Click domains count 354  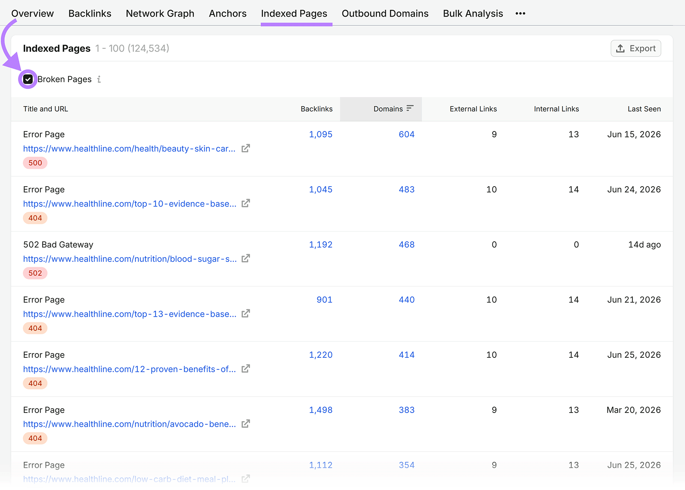click(x=407, y=465)
